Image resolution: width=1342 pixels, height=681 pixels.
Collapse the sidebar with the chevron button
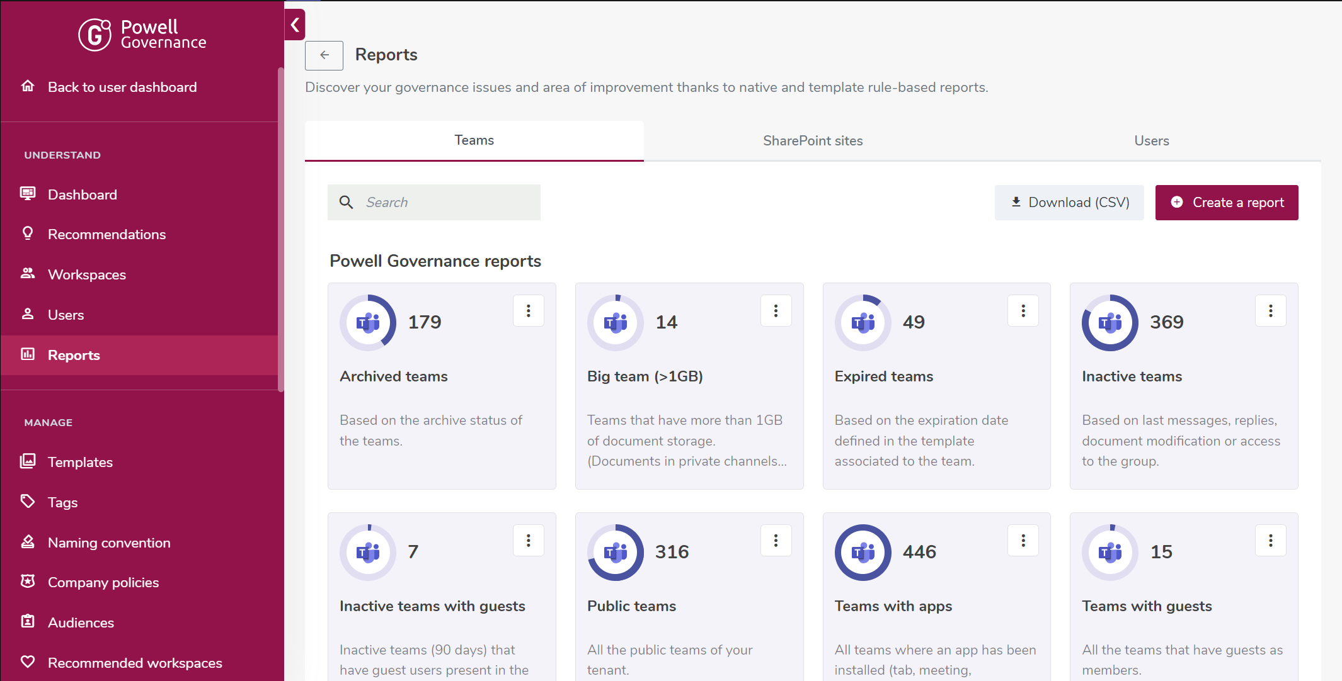tap(295, 25)
